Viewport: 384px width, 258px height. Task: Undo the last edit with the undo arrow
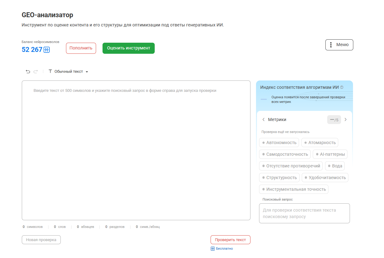pos(28,72)
